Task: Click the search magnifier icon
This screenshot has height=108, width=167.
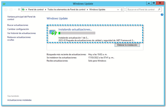Action: tap(159, 9)
